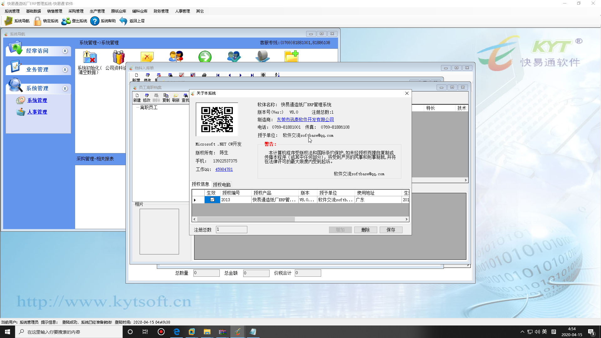This screenshot has height=338, width=601.
Task: Click the 保存 button in About dialog
Action: pos(391,230)
